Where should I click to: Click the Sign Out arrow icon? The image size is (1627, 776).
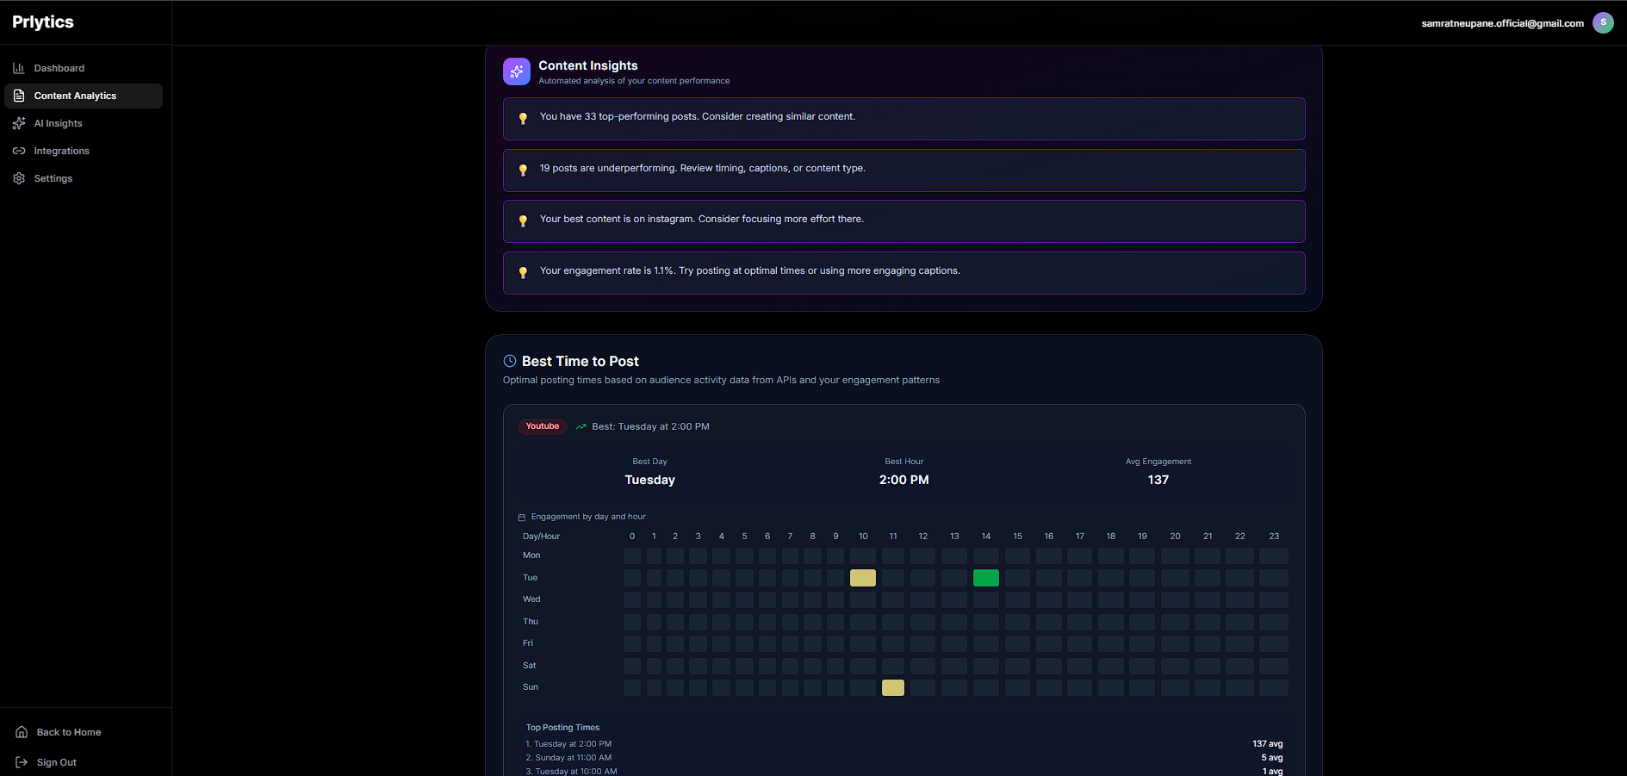(x=20, y=762)
